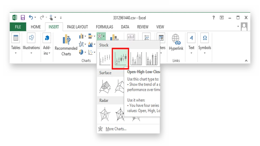The image size is (260, 146).
Task: Click the Save icon in quick access toolbar
Action: (23, 18)
